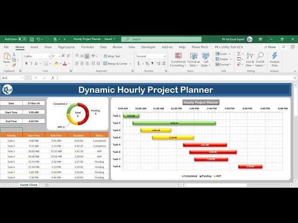Select the Gantt Chart sheet tab
Screen dimensions: 298x223
tap(29, 185)
